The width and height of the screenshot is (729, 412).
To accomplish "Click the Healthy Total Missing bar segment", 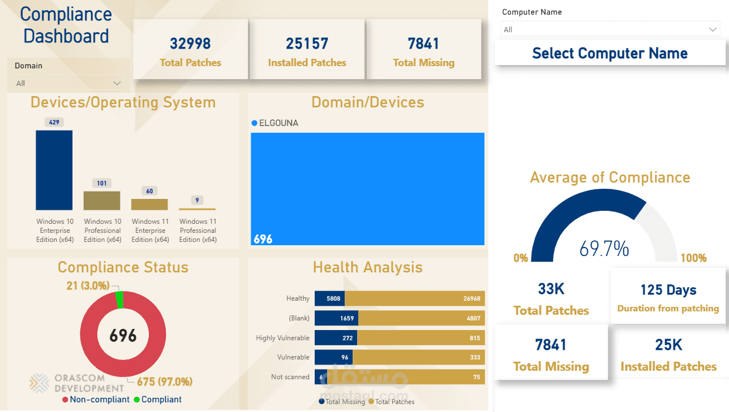I will 329,298.
